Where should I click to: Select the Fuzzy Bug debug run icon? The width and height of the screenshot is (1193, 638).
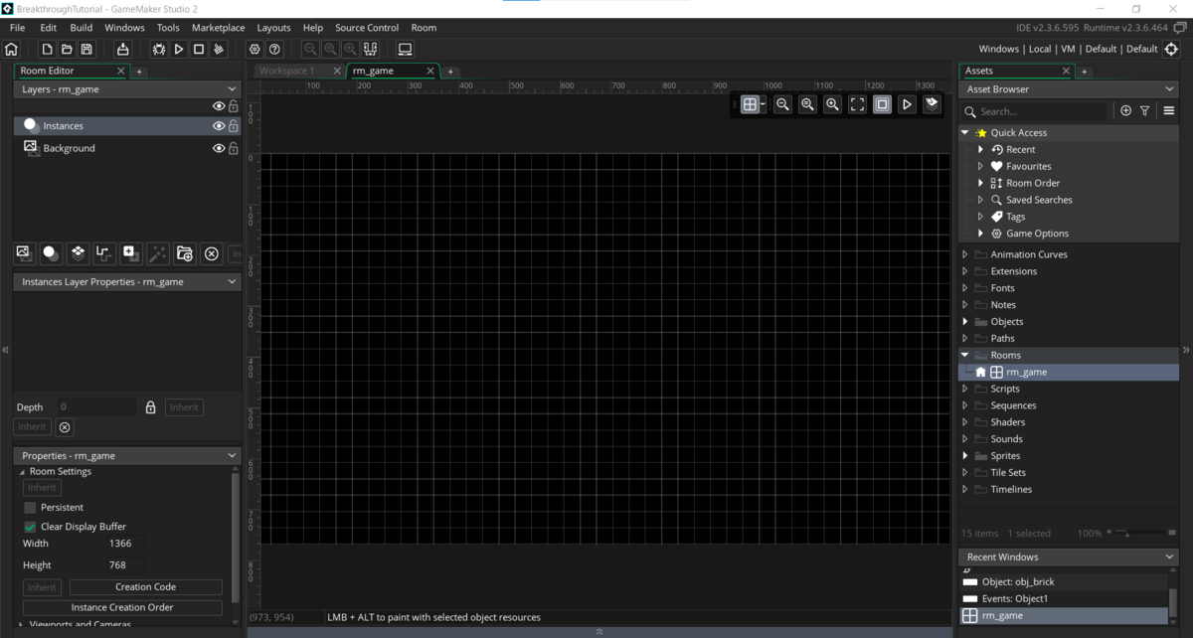click(x=158, y=48)
